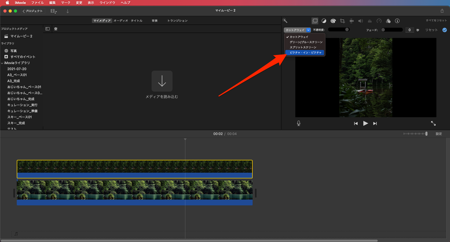This screenshot has height=242, width=450.
Task: Click the voiceover microphone icon
Action: [299, 123]
